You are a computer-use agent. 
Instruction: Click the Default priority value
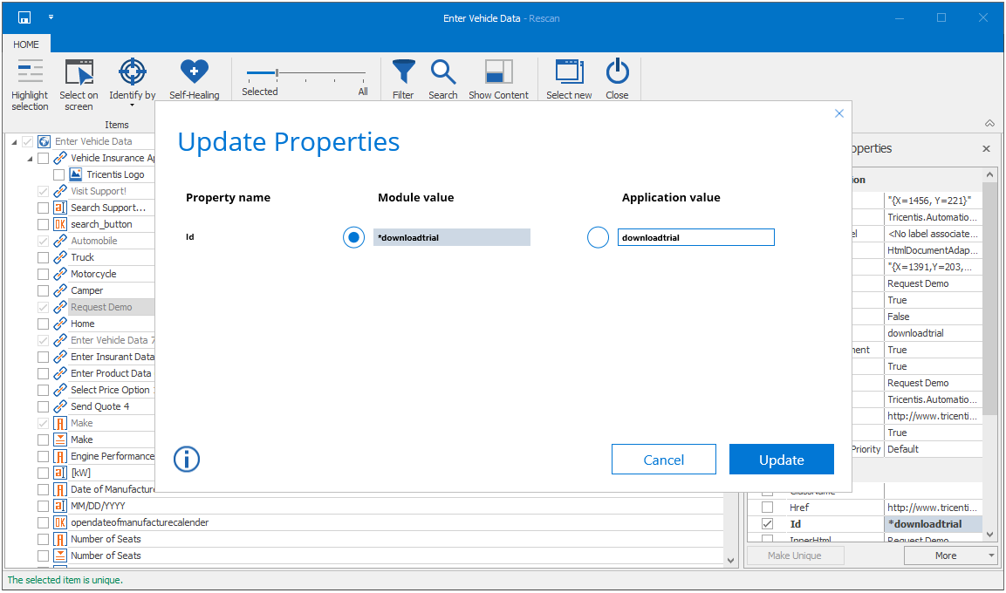(934, 449)
